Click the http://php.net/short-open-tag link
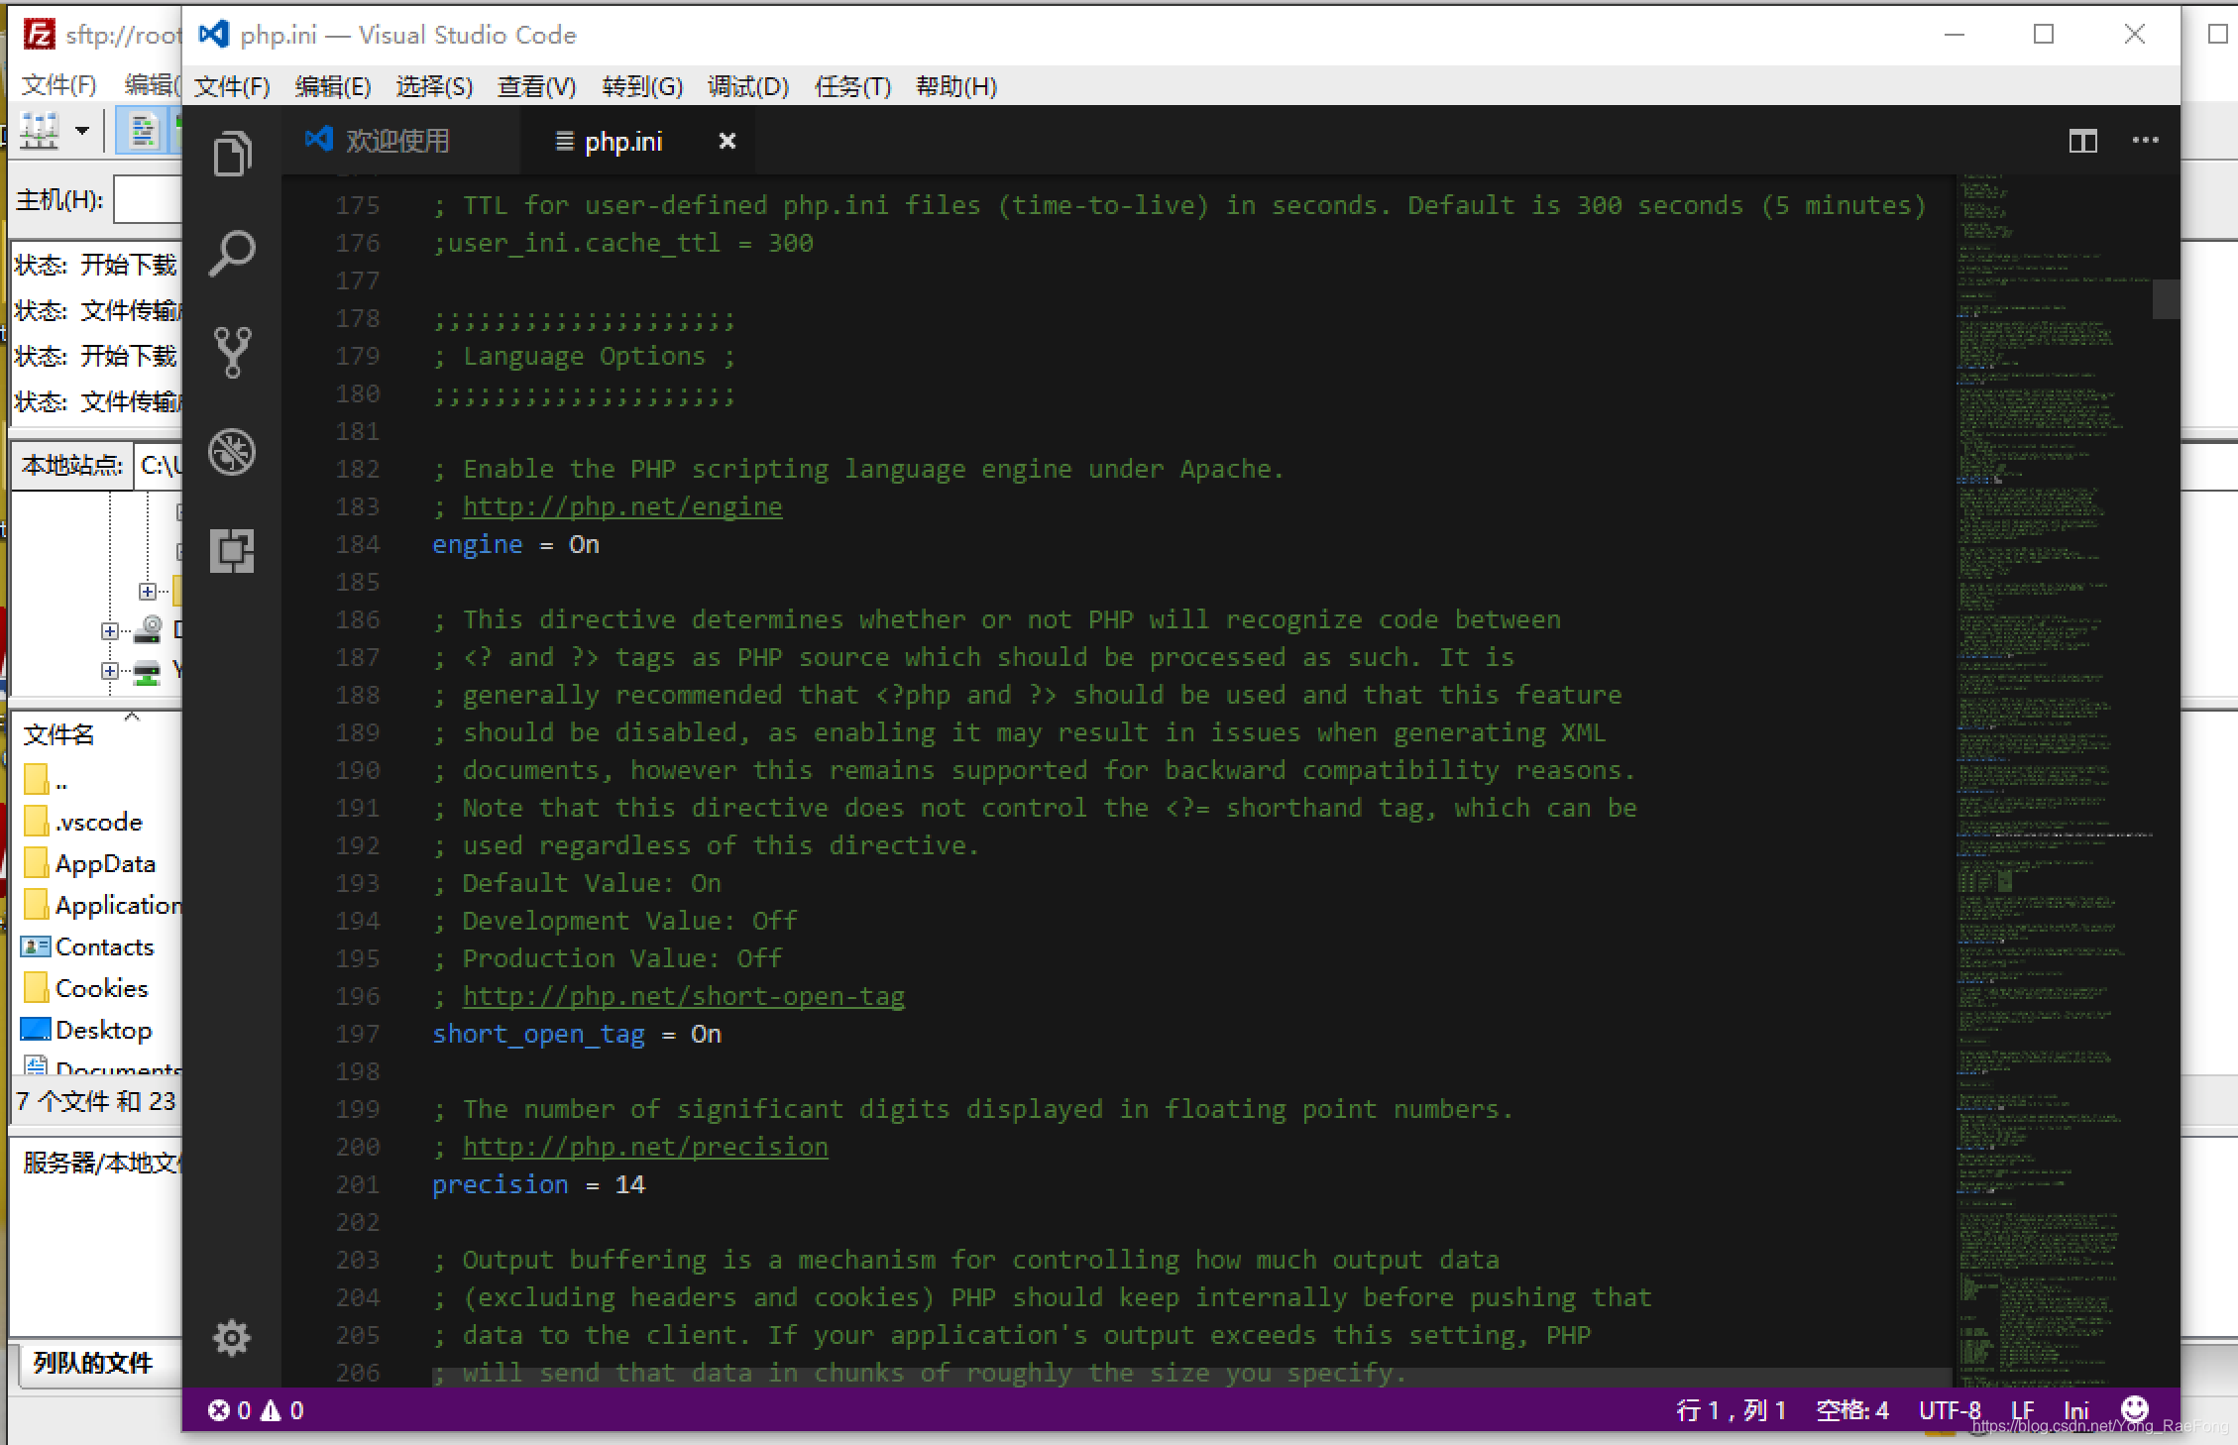2238x1445 pixels. click(x=684, y=995)
